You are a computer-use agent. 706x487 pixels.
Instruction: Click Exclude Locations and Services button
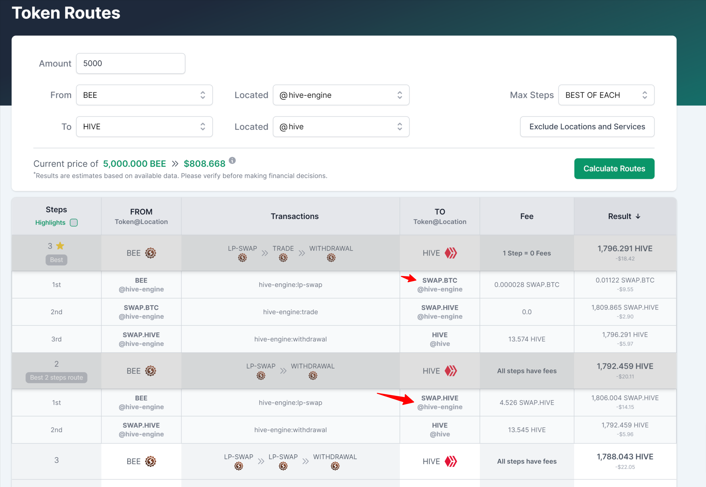coord(587,127)
